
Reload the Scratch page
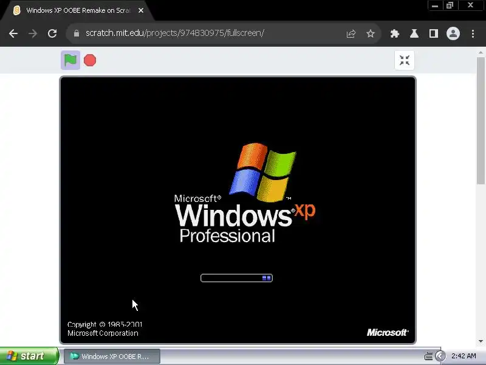point(52,33)
